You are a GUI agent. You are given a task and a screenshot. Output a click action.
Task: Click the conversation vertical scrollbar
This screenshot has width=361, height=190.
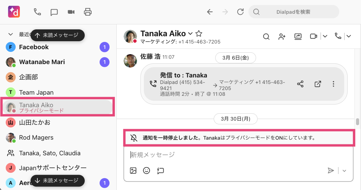coord(358,122)
